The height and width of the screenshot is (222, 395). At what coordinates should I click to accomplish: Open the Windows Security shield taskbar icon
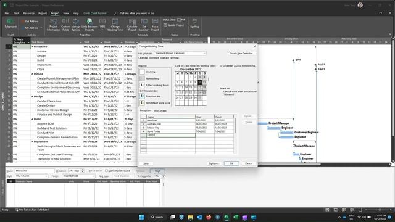[x=181, y=217]
